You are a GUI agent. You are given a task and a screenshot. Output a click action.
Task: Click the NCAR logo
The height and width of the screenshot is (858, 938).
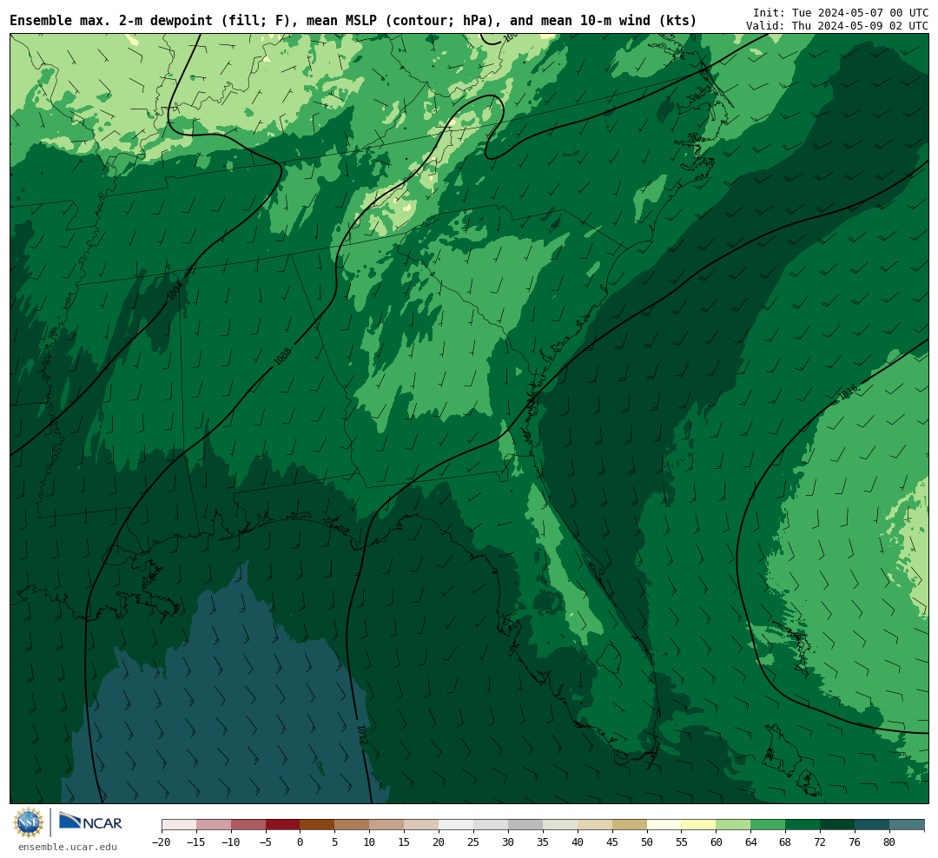click(90, 822)
